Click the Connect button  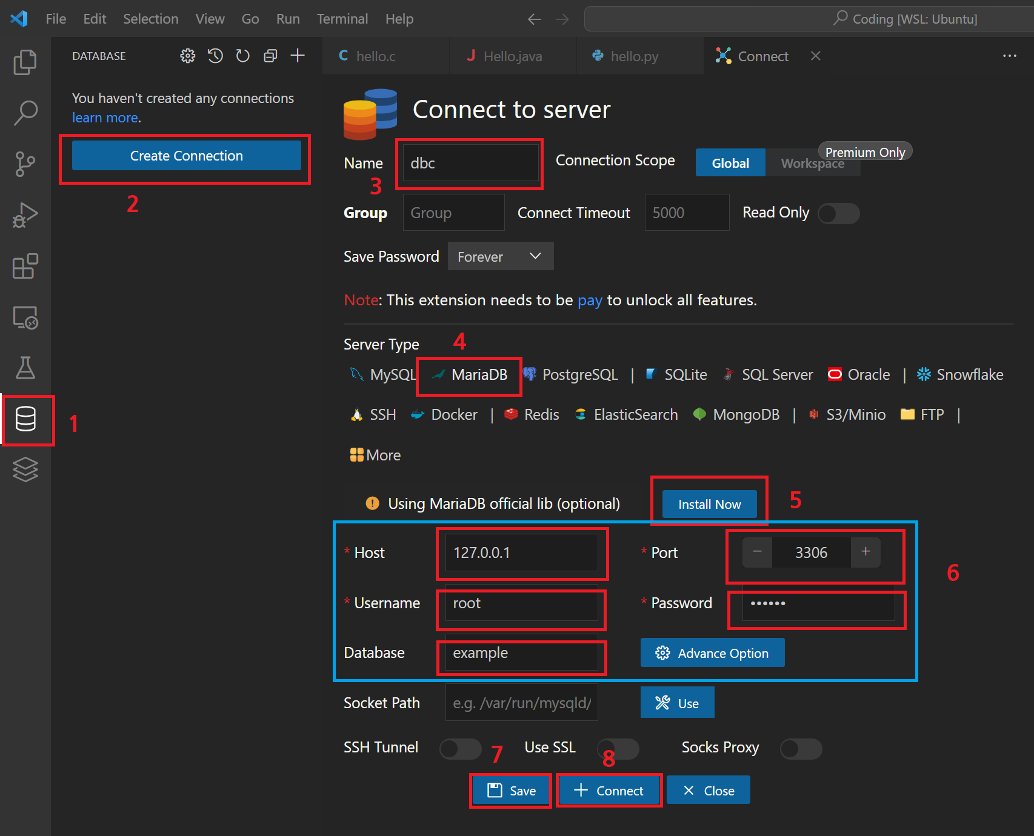pyautogui.click(x=609, y=791)
